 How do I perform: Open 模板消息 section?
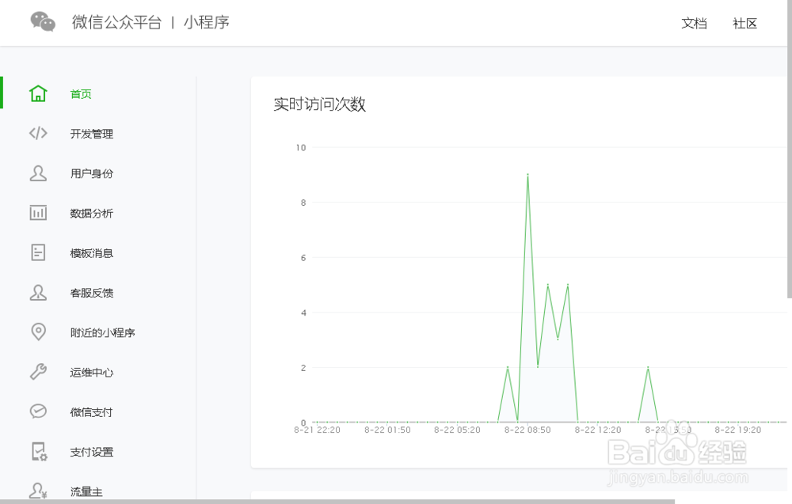[91, 253]
